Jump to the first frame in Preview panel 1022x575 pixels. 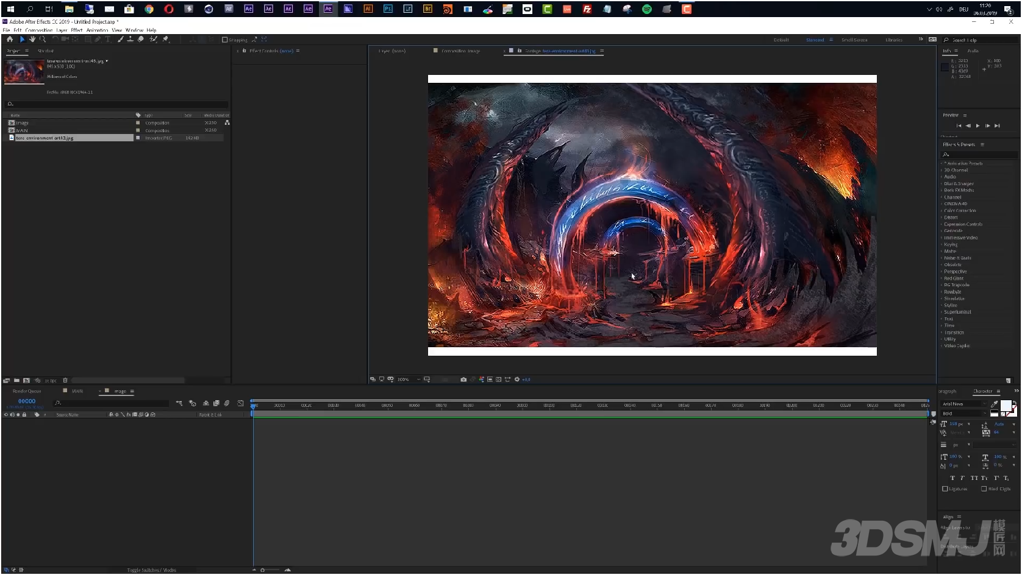click(x=959, y=126)
